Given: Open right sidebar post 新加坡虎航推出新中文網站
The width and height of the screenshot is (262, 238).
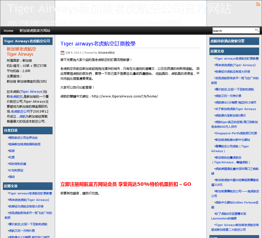Looking at the screenshot, I should tap(233, 140).
